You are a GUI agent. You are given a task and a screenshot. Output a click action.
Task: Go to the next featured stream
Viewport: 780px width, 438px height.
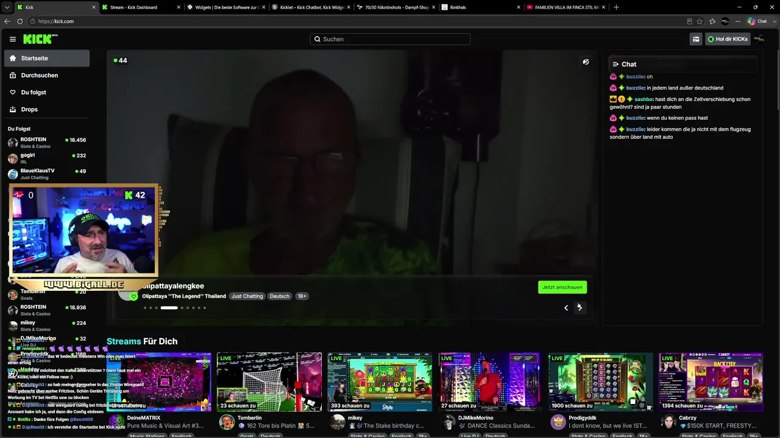(580, 308)
